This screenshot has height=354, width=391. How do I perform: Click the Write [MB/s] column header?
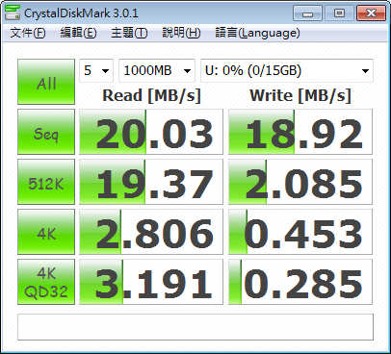[300, 95]
